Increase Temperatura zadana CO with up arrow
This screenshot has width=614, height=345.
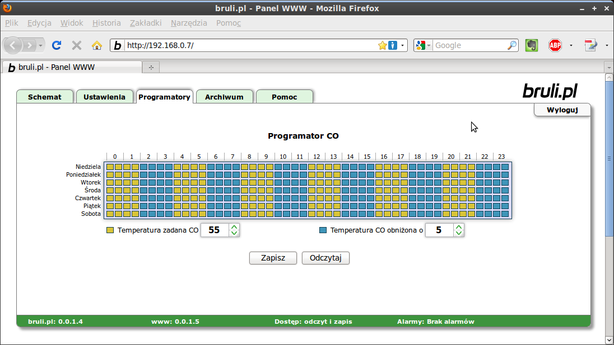click(234, 226)
